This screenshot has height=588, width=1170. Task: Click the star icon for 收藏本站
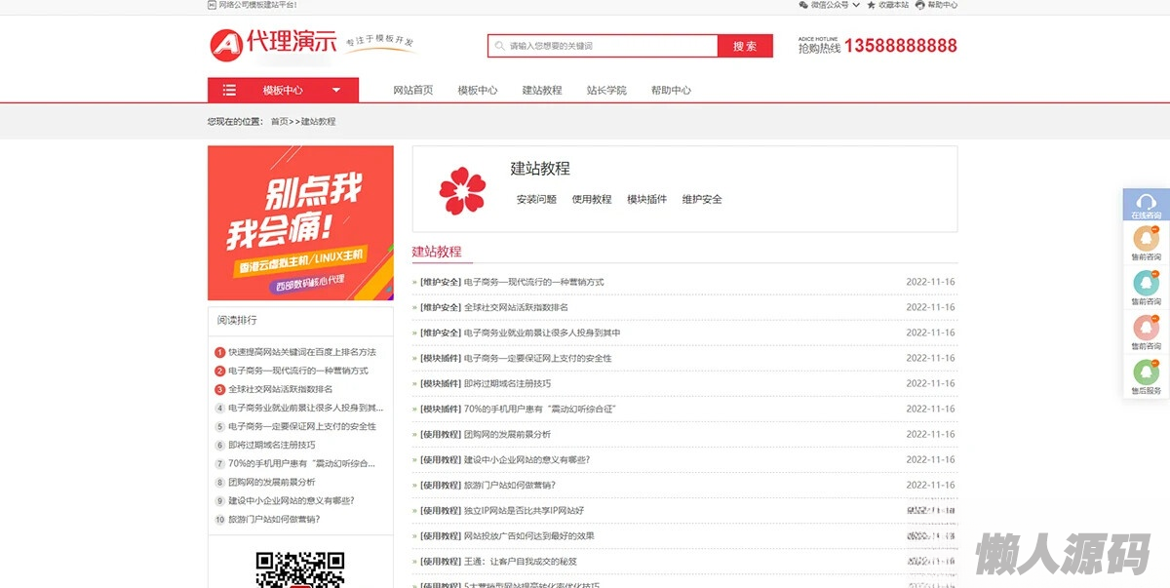point(871,5)
